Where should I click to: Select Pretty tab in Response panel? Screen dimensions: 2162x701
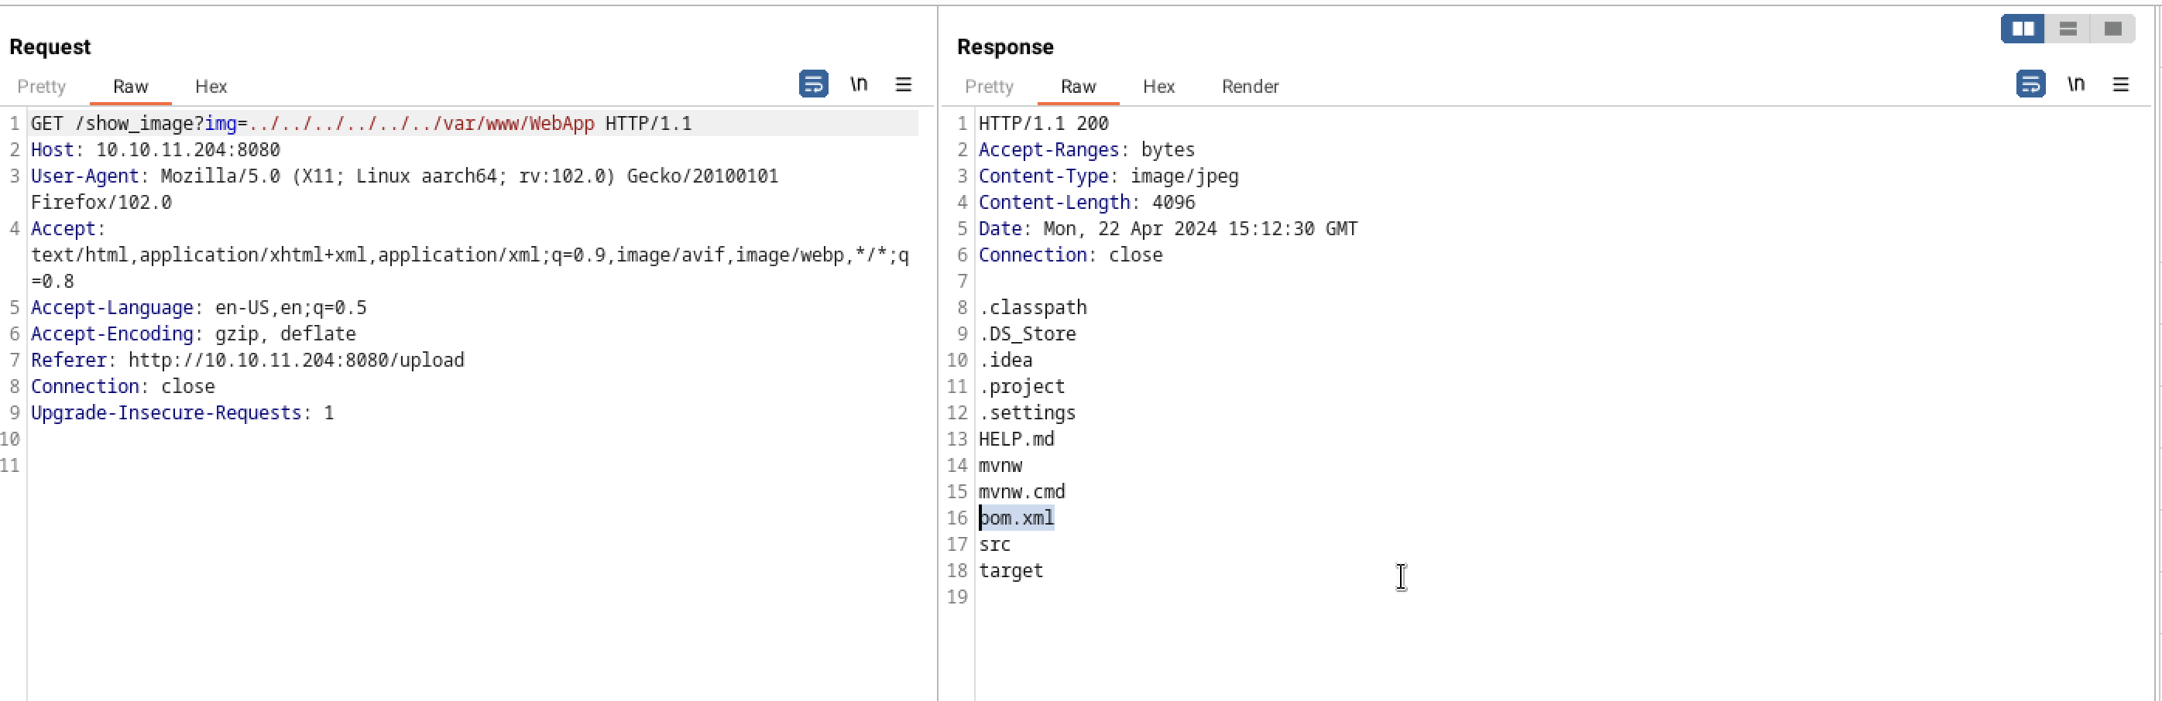pos(989,87)
